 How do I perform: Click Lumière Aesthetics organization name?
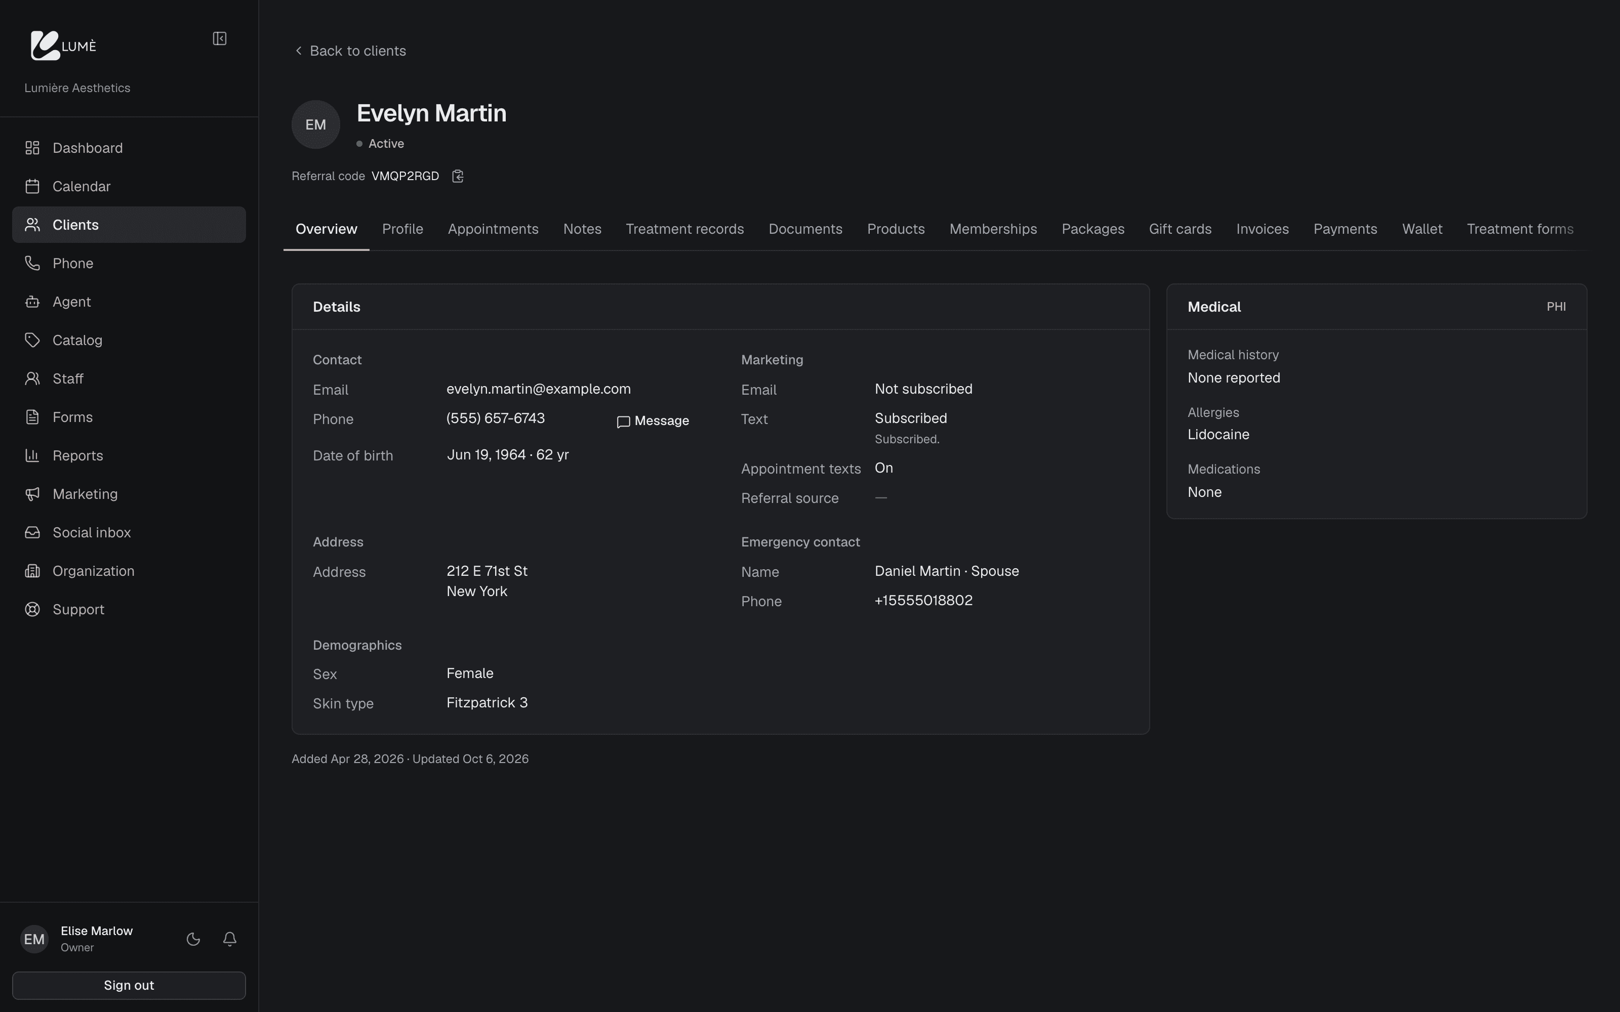pos(77,89)
